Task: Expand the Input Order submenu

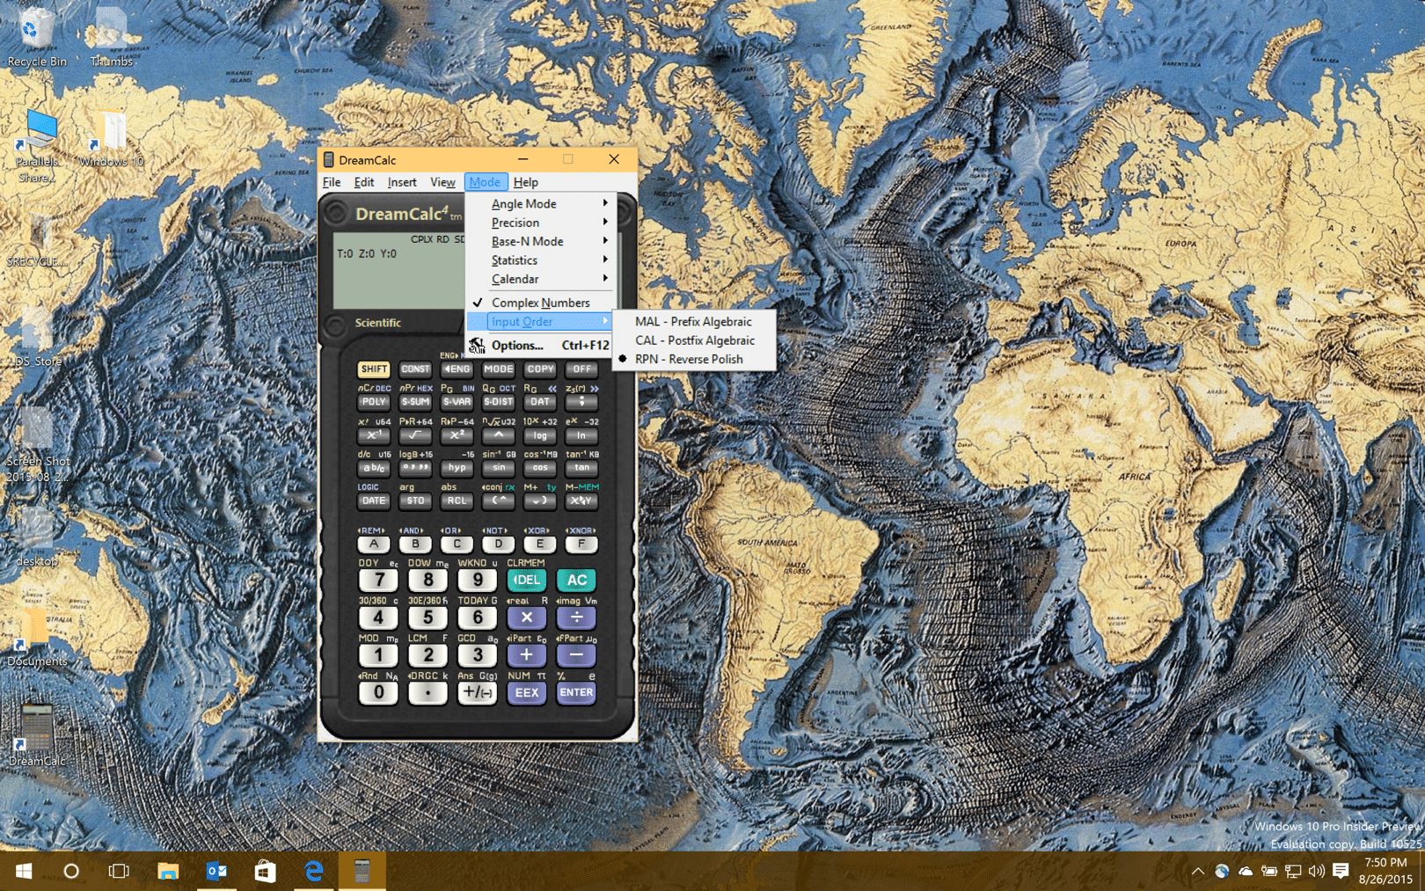Action: 541,322
